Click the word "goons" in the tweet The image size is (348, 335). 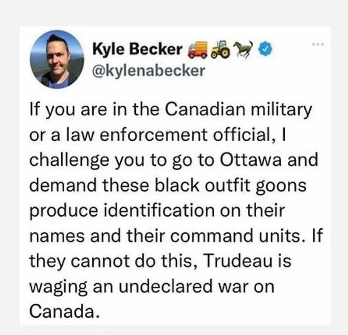pos(281,186)
